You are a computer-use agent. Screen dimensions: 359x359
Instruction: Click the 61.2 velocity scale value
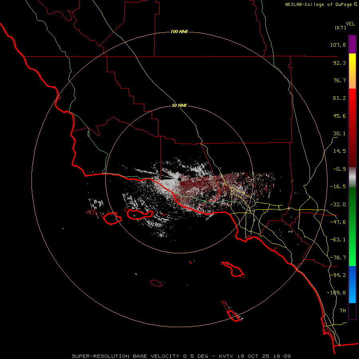pos(339,98)
